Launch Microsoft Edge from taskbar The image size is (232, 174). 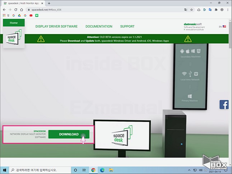point(102,170)
